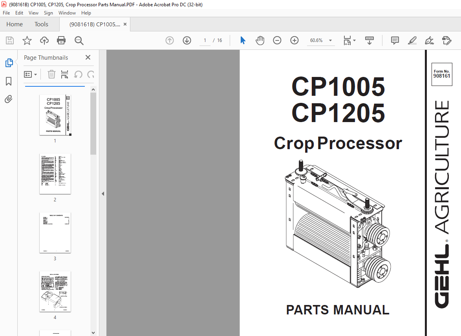
Task: Select page 3 thumbnail
Action: 55,232
